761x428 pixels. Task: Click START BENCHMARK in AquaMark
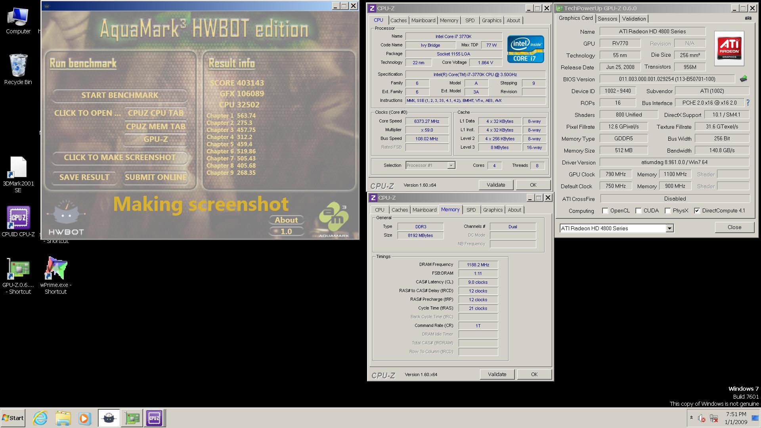(x=120, y=95)
